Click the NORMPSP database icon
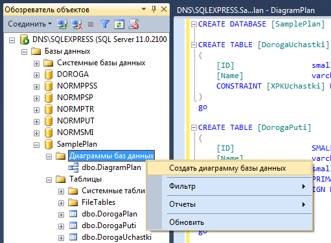The image size is (331, 243). click(x=49, y=98)
